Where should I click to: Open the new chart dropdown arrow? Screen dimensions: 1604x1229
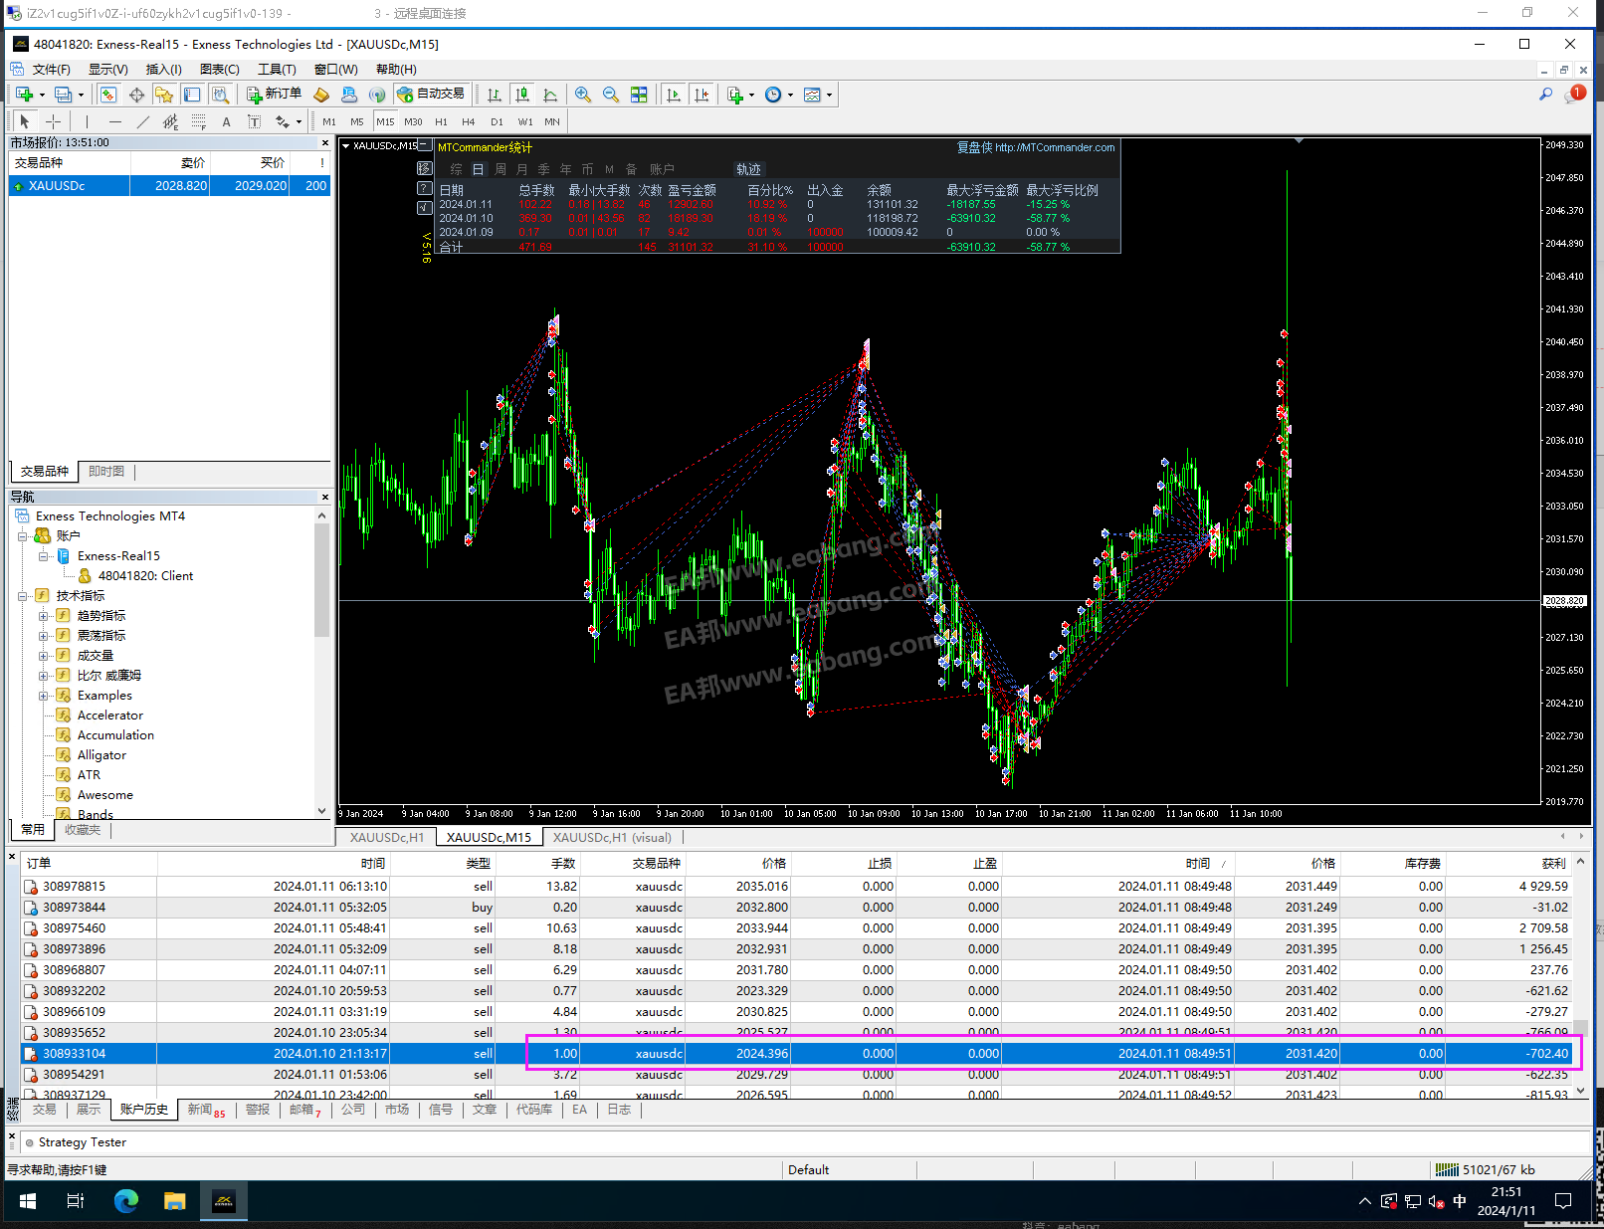coord(42,95)
